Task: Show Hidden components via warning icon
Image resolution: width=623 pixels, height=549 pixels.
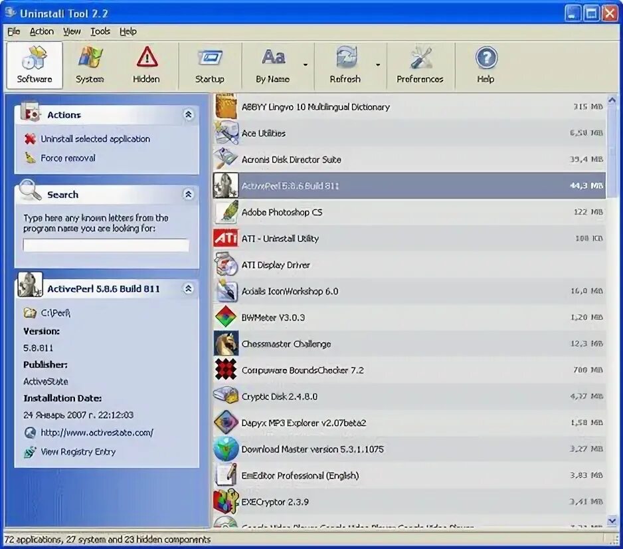Action: 146,66
